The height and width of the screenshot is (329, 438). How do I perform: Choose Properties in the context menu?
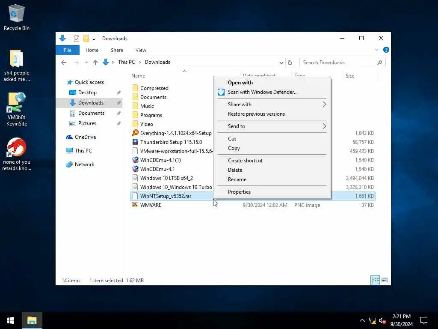coord(272,191)
